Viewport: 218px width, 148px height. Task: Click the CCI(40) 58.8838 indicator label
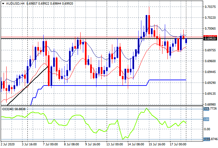click(14, 109)
